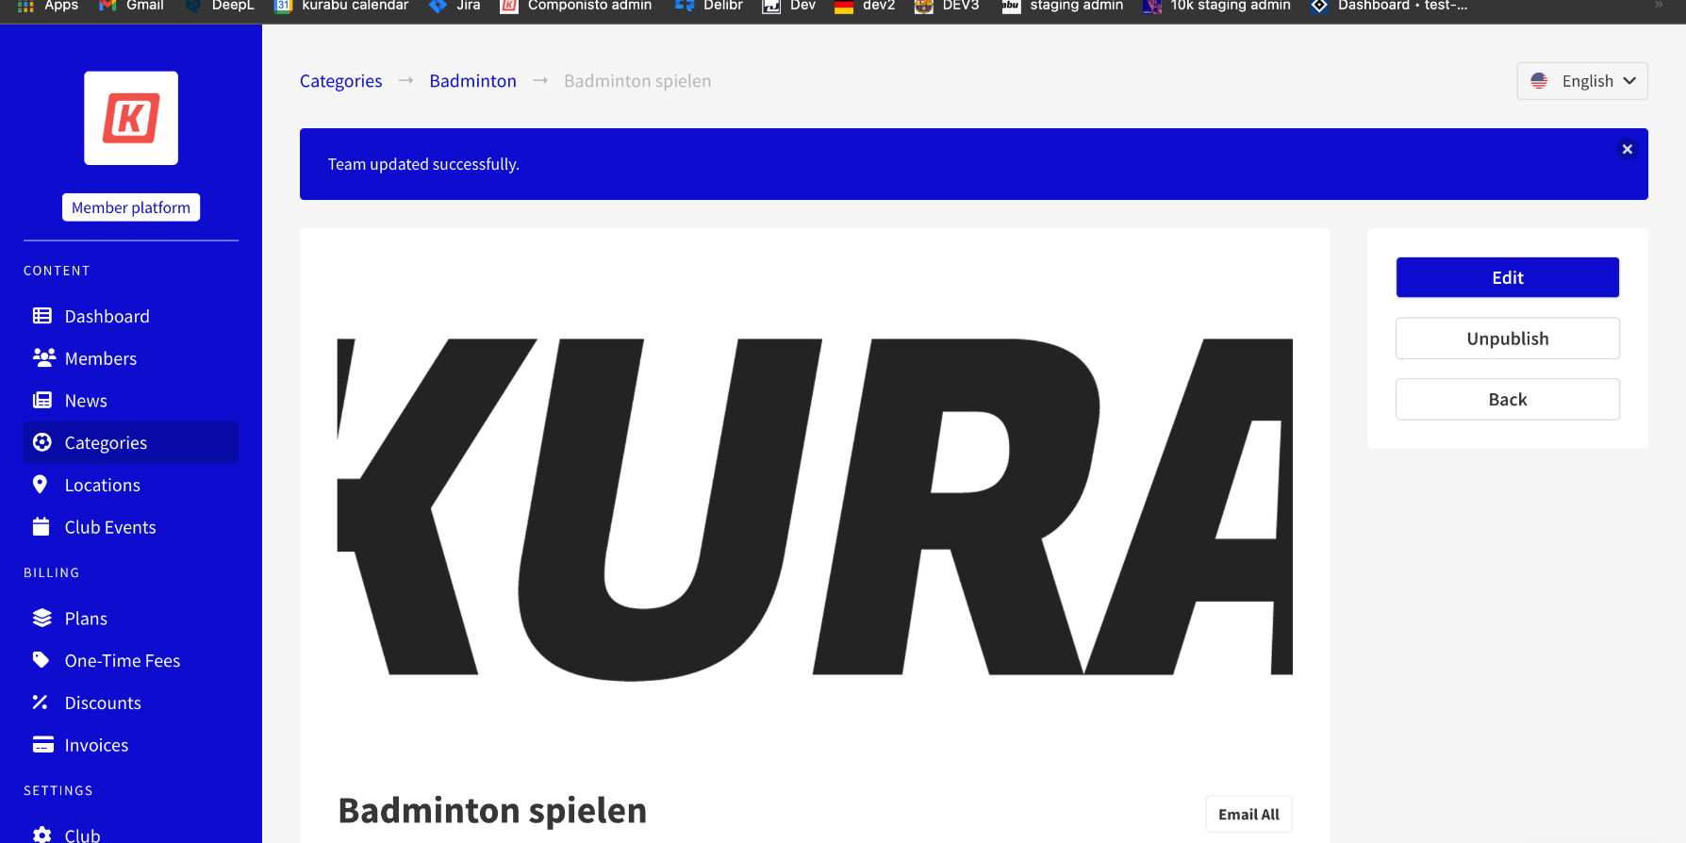Go to News in the sidebar

click(131, 401)
